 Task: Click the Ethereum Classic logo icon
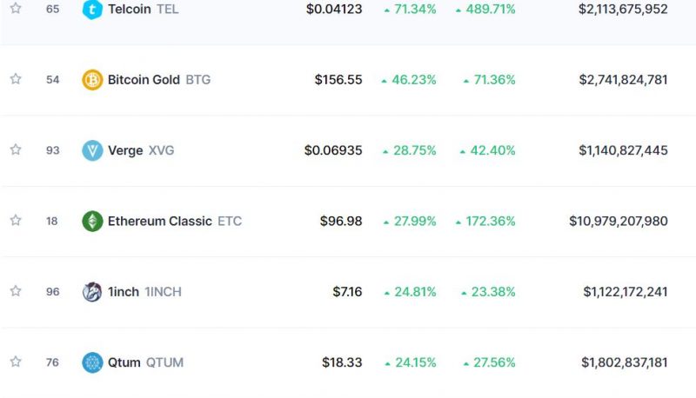click(x=92, y=222)
